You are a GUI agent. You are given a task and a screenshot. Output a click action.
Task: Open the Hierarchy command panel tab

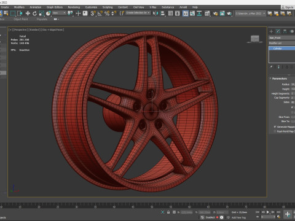click(285, 31)
